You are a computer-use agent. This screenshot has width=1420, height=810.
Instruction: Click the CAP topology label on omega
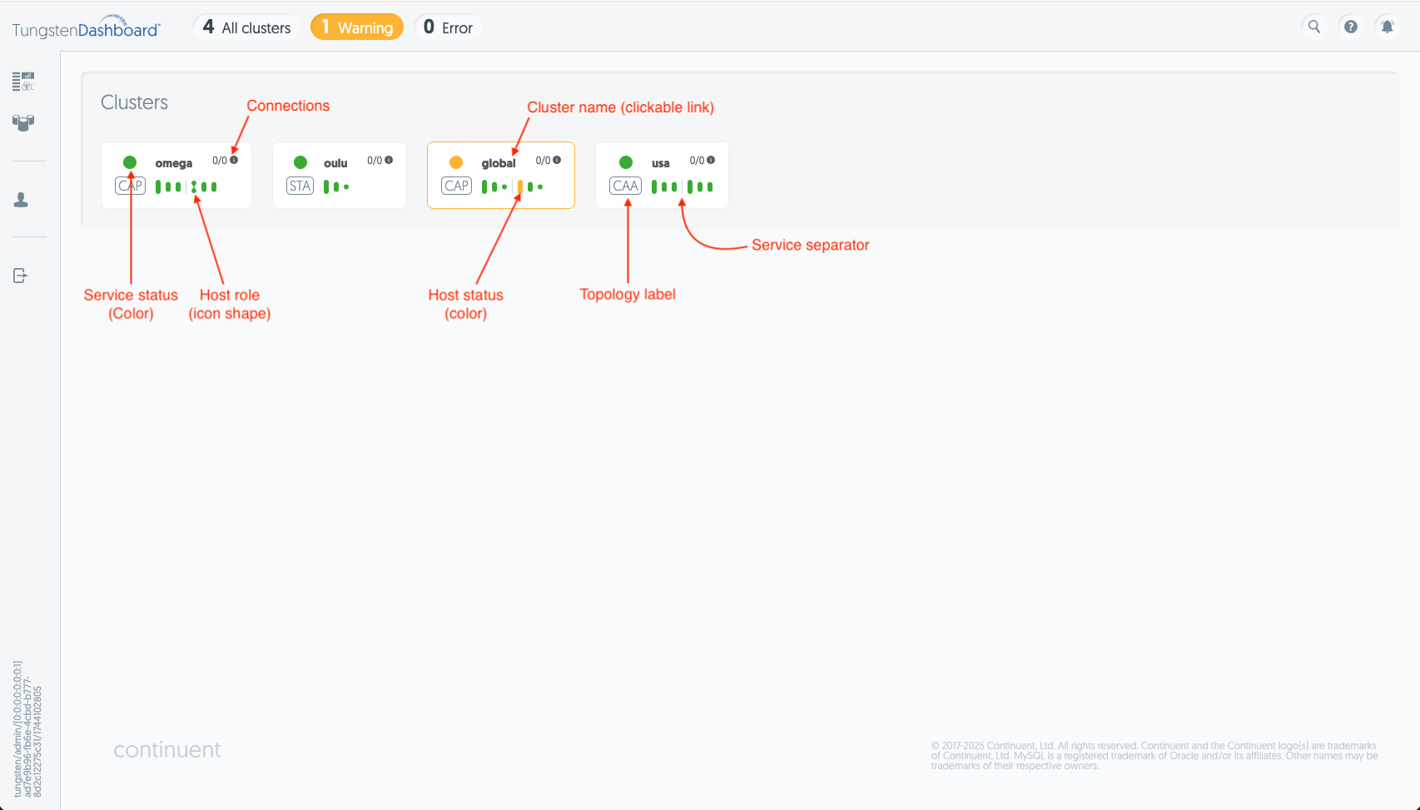point(130,186)
